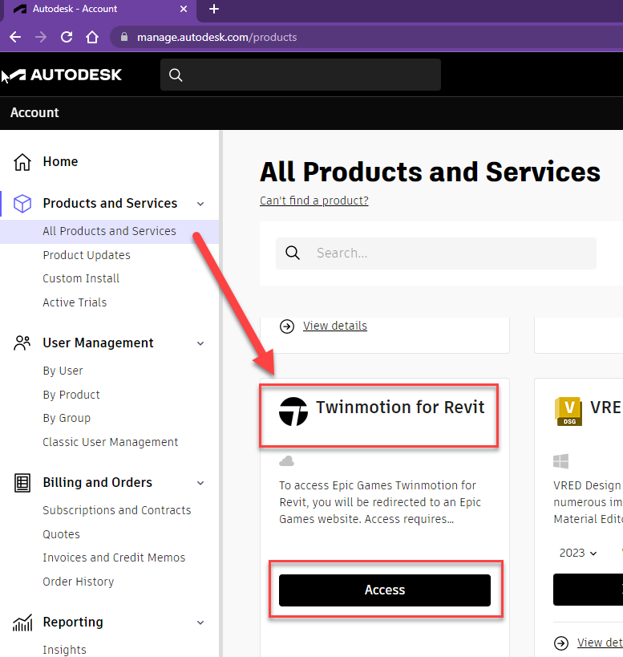Close the Autodesk - Account tab
This screenshot has height=657, width=623.
pos(184,9)
